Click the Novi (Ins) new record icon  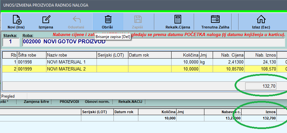click(x=17, y=20)
